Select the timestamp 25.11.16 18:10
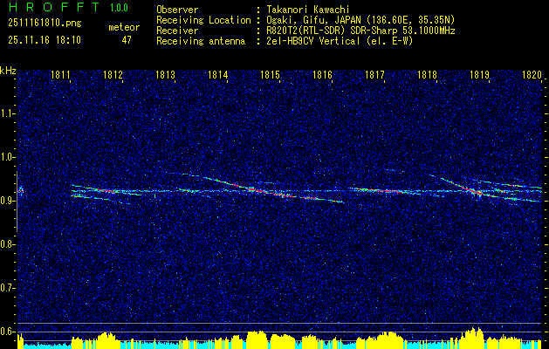Image resolution: width=549 pixels, height=349 pixels. coord(45,40)
